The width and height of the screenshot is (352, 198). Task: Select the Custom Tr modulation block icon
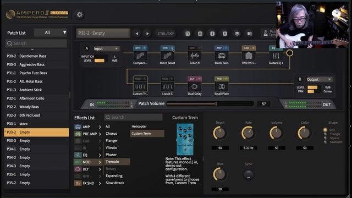(140, 86)
